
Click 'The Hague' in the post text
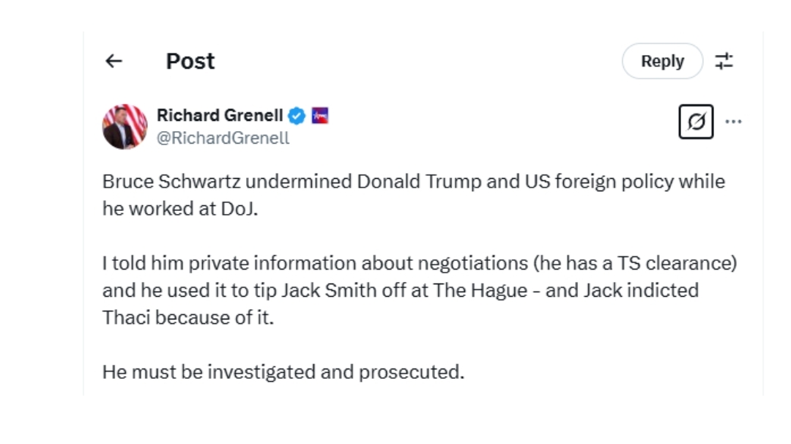(x=480, y=291)
